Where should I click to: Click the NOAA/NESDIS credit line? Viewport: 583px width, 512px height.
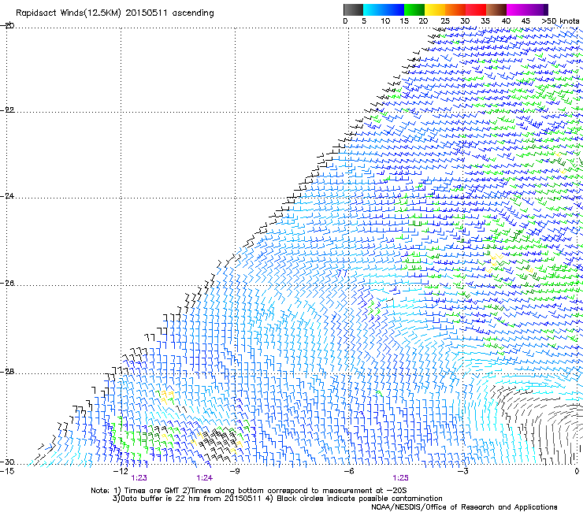(x=464, y=507)
